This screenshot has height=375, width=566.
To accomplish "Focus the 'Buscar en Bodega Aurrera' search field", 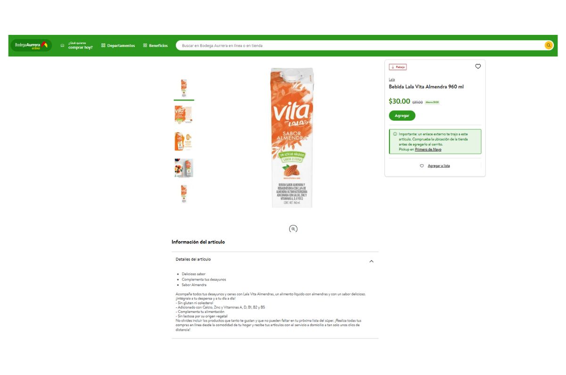I will pyautogui.click(x=361, y=46).
